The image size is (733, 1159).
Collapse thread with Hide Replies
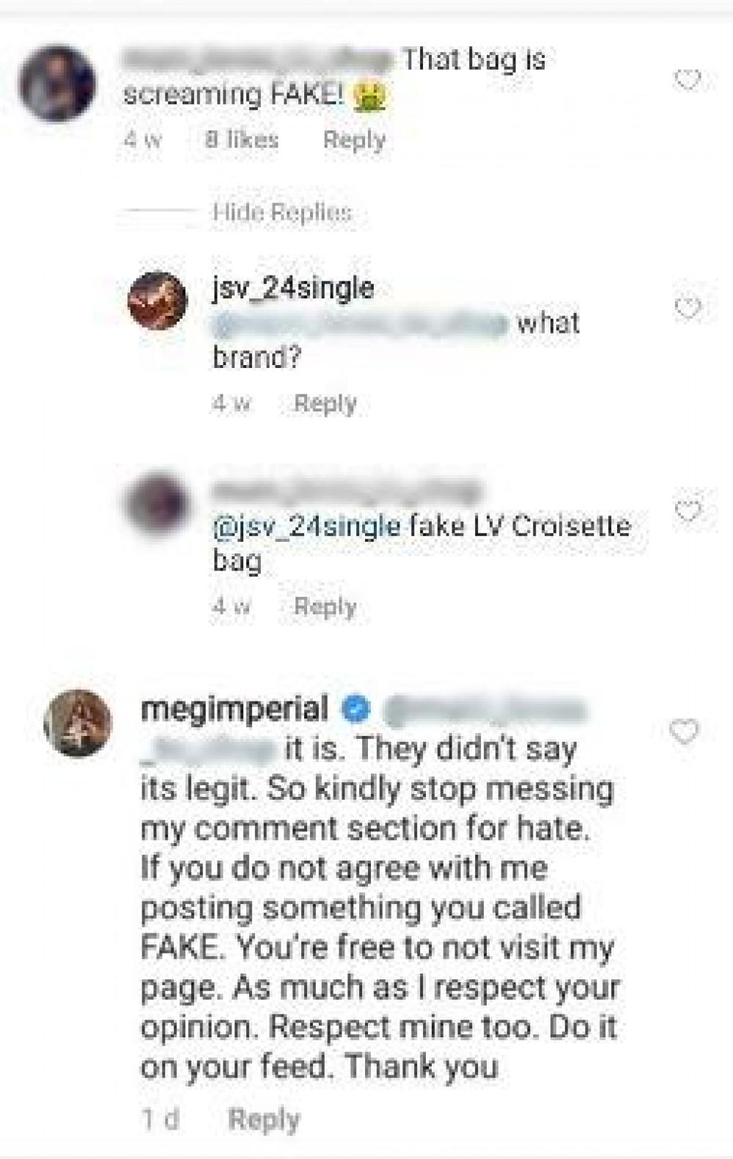coord(281,212)
